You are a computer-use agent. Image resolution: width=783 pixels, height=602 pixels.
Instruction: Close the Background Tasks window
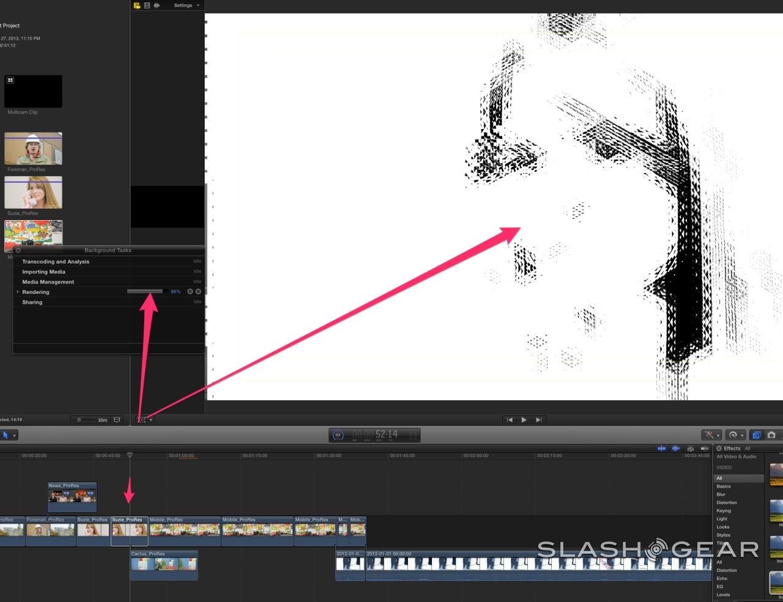[18, 250]
